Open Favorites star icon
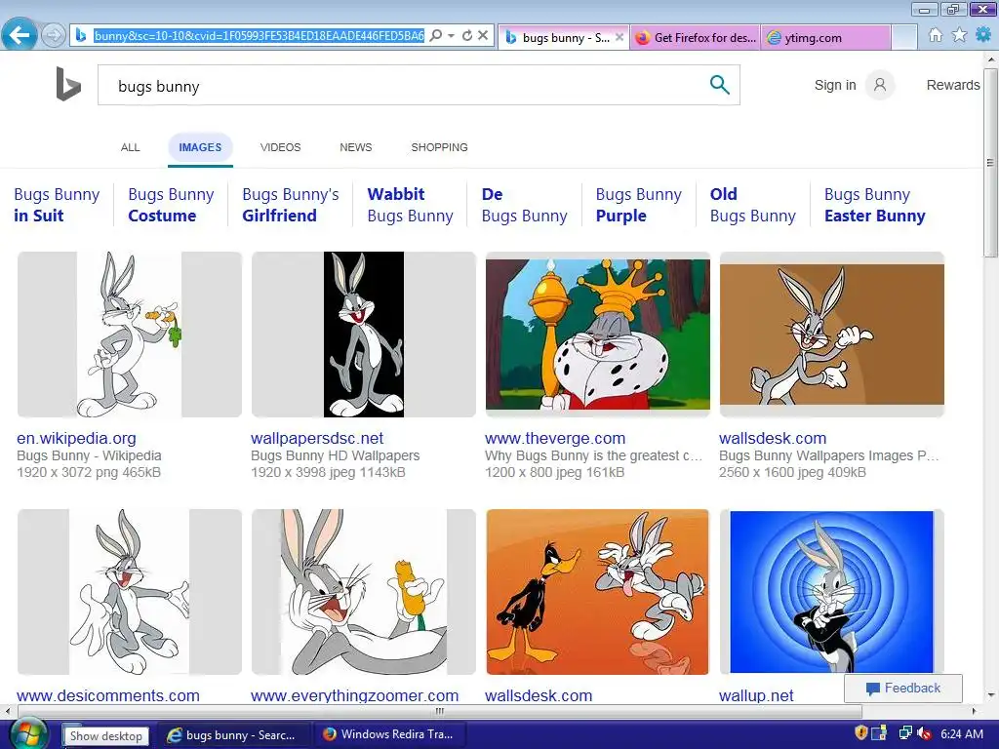999x749 pixels. coord(960,35)
